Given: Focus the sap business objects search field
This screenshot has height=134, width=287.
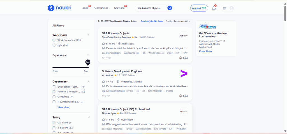Looking at the screenshot, I should pos(151,8).
